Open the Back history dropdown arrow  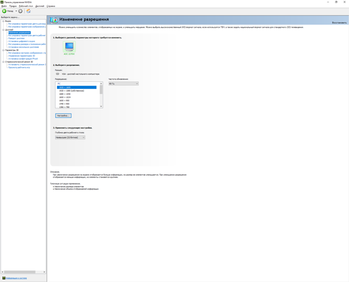16,11
